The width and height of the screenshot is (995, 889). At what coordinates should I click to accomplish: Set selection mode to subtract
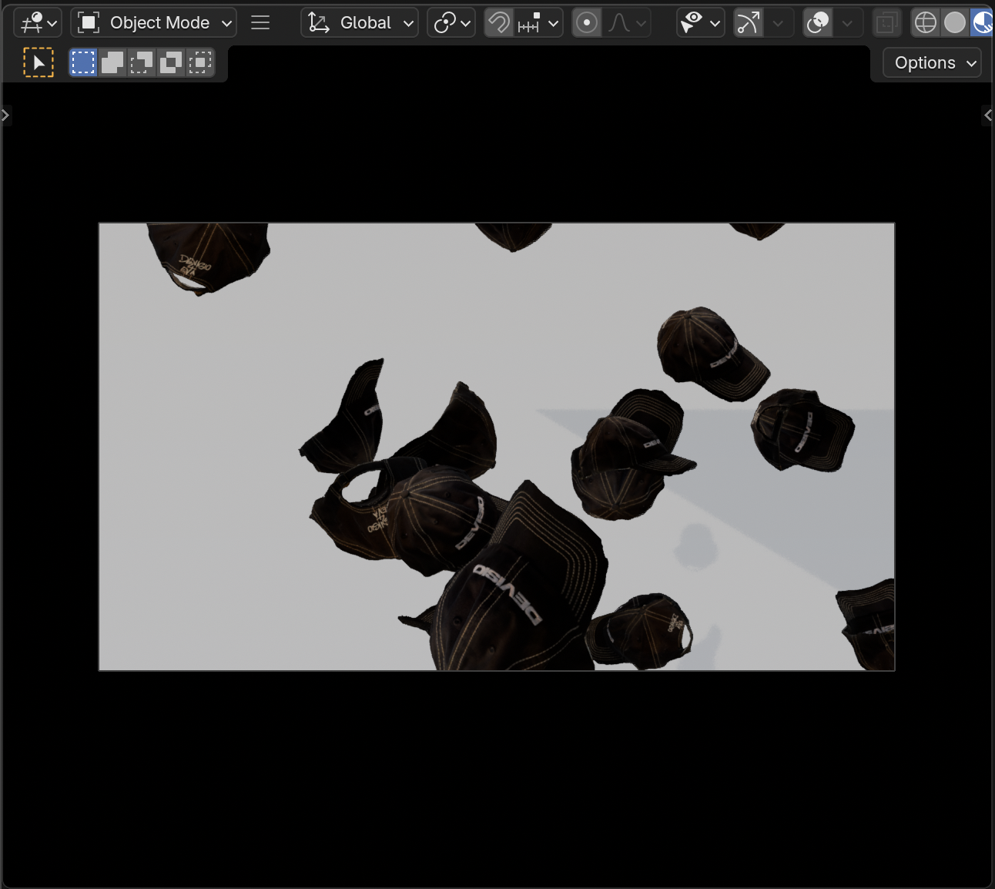(x=142, y=62)
